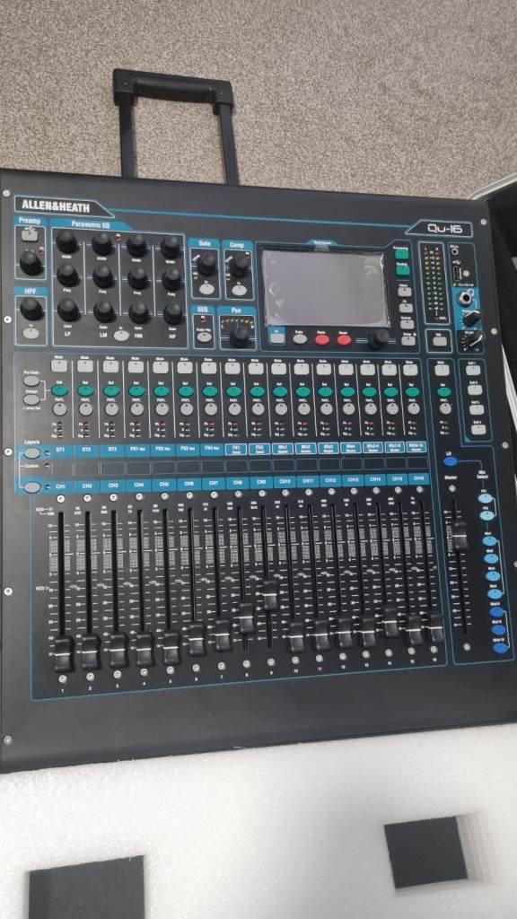The image size is (517, 919).
Task: Open the FX screen key
Action: click(x=407, y=307)
